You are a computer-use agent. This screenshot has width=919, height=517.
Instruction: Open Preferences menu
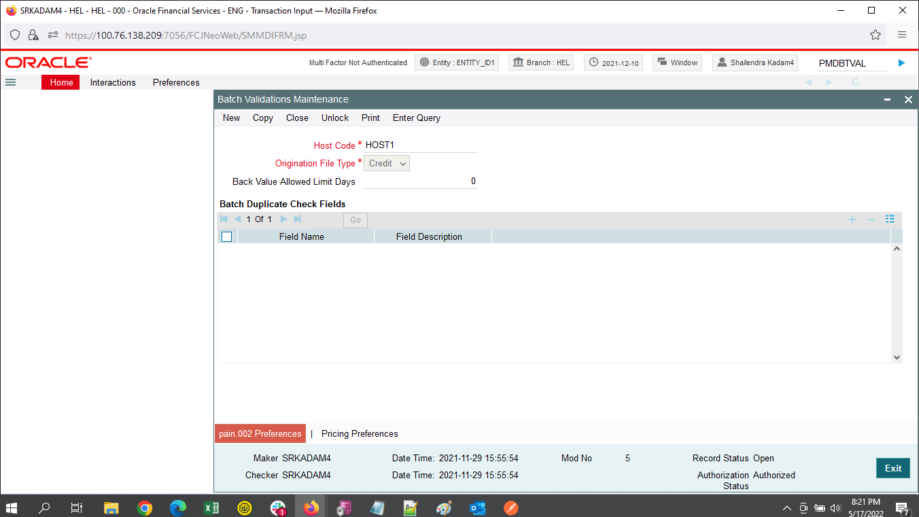pos(176,82)
